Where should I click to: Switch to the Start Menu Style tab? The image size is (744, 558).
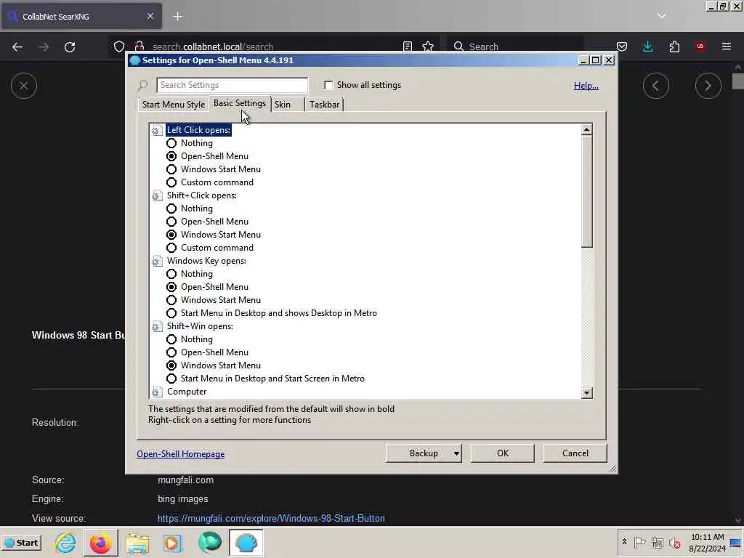(x=173, y=105)
